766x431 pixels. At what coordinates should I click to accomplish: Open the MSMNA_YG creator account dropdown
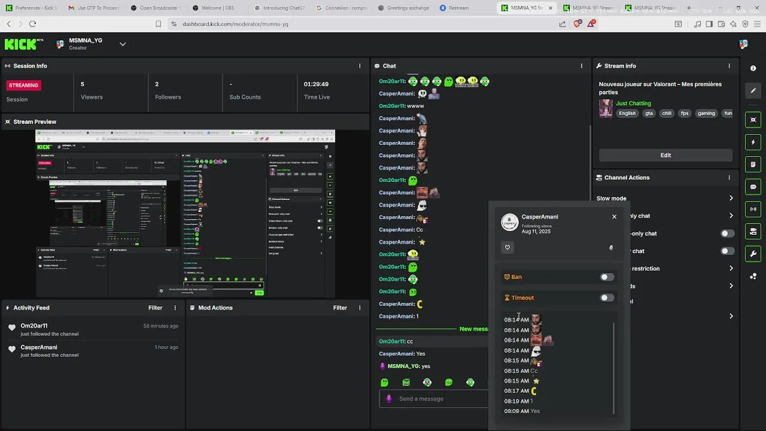click(x=122, y=44)
